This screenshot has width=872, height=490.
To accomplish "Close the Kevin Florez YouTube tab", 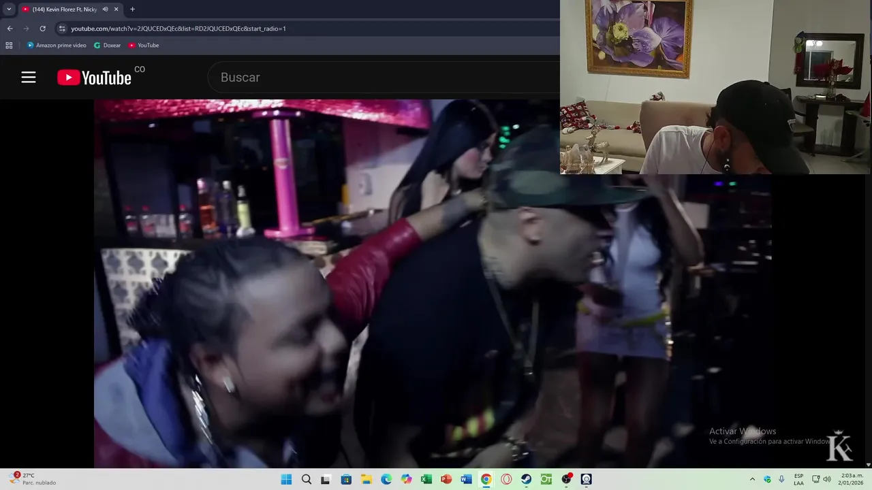I will [116, 10].
